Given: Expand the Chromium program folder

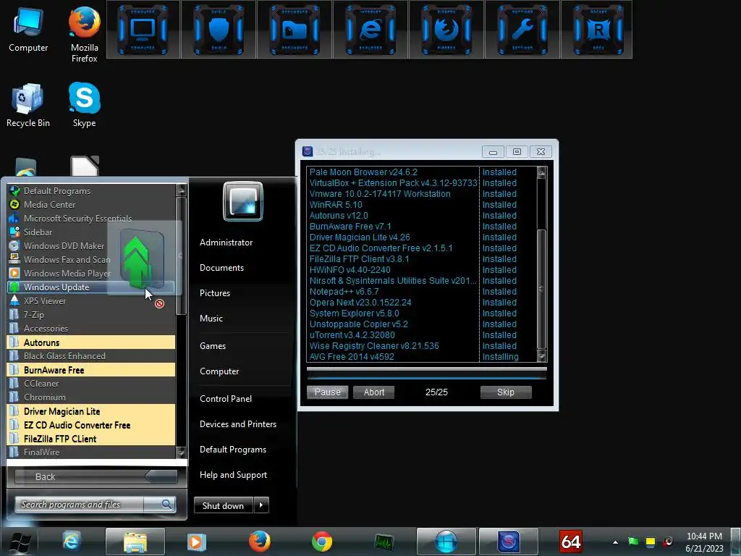Looking at the screenshot, I should coord(90,397).
